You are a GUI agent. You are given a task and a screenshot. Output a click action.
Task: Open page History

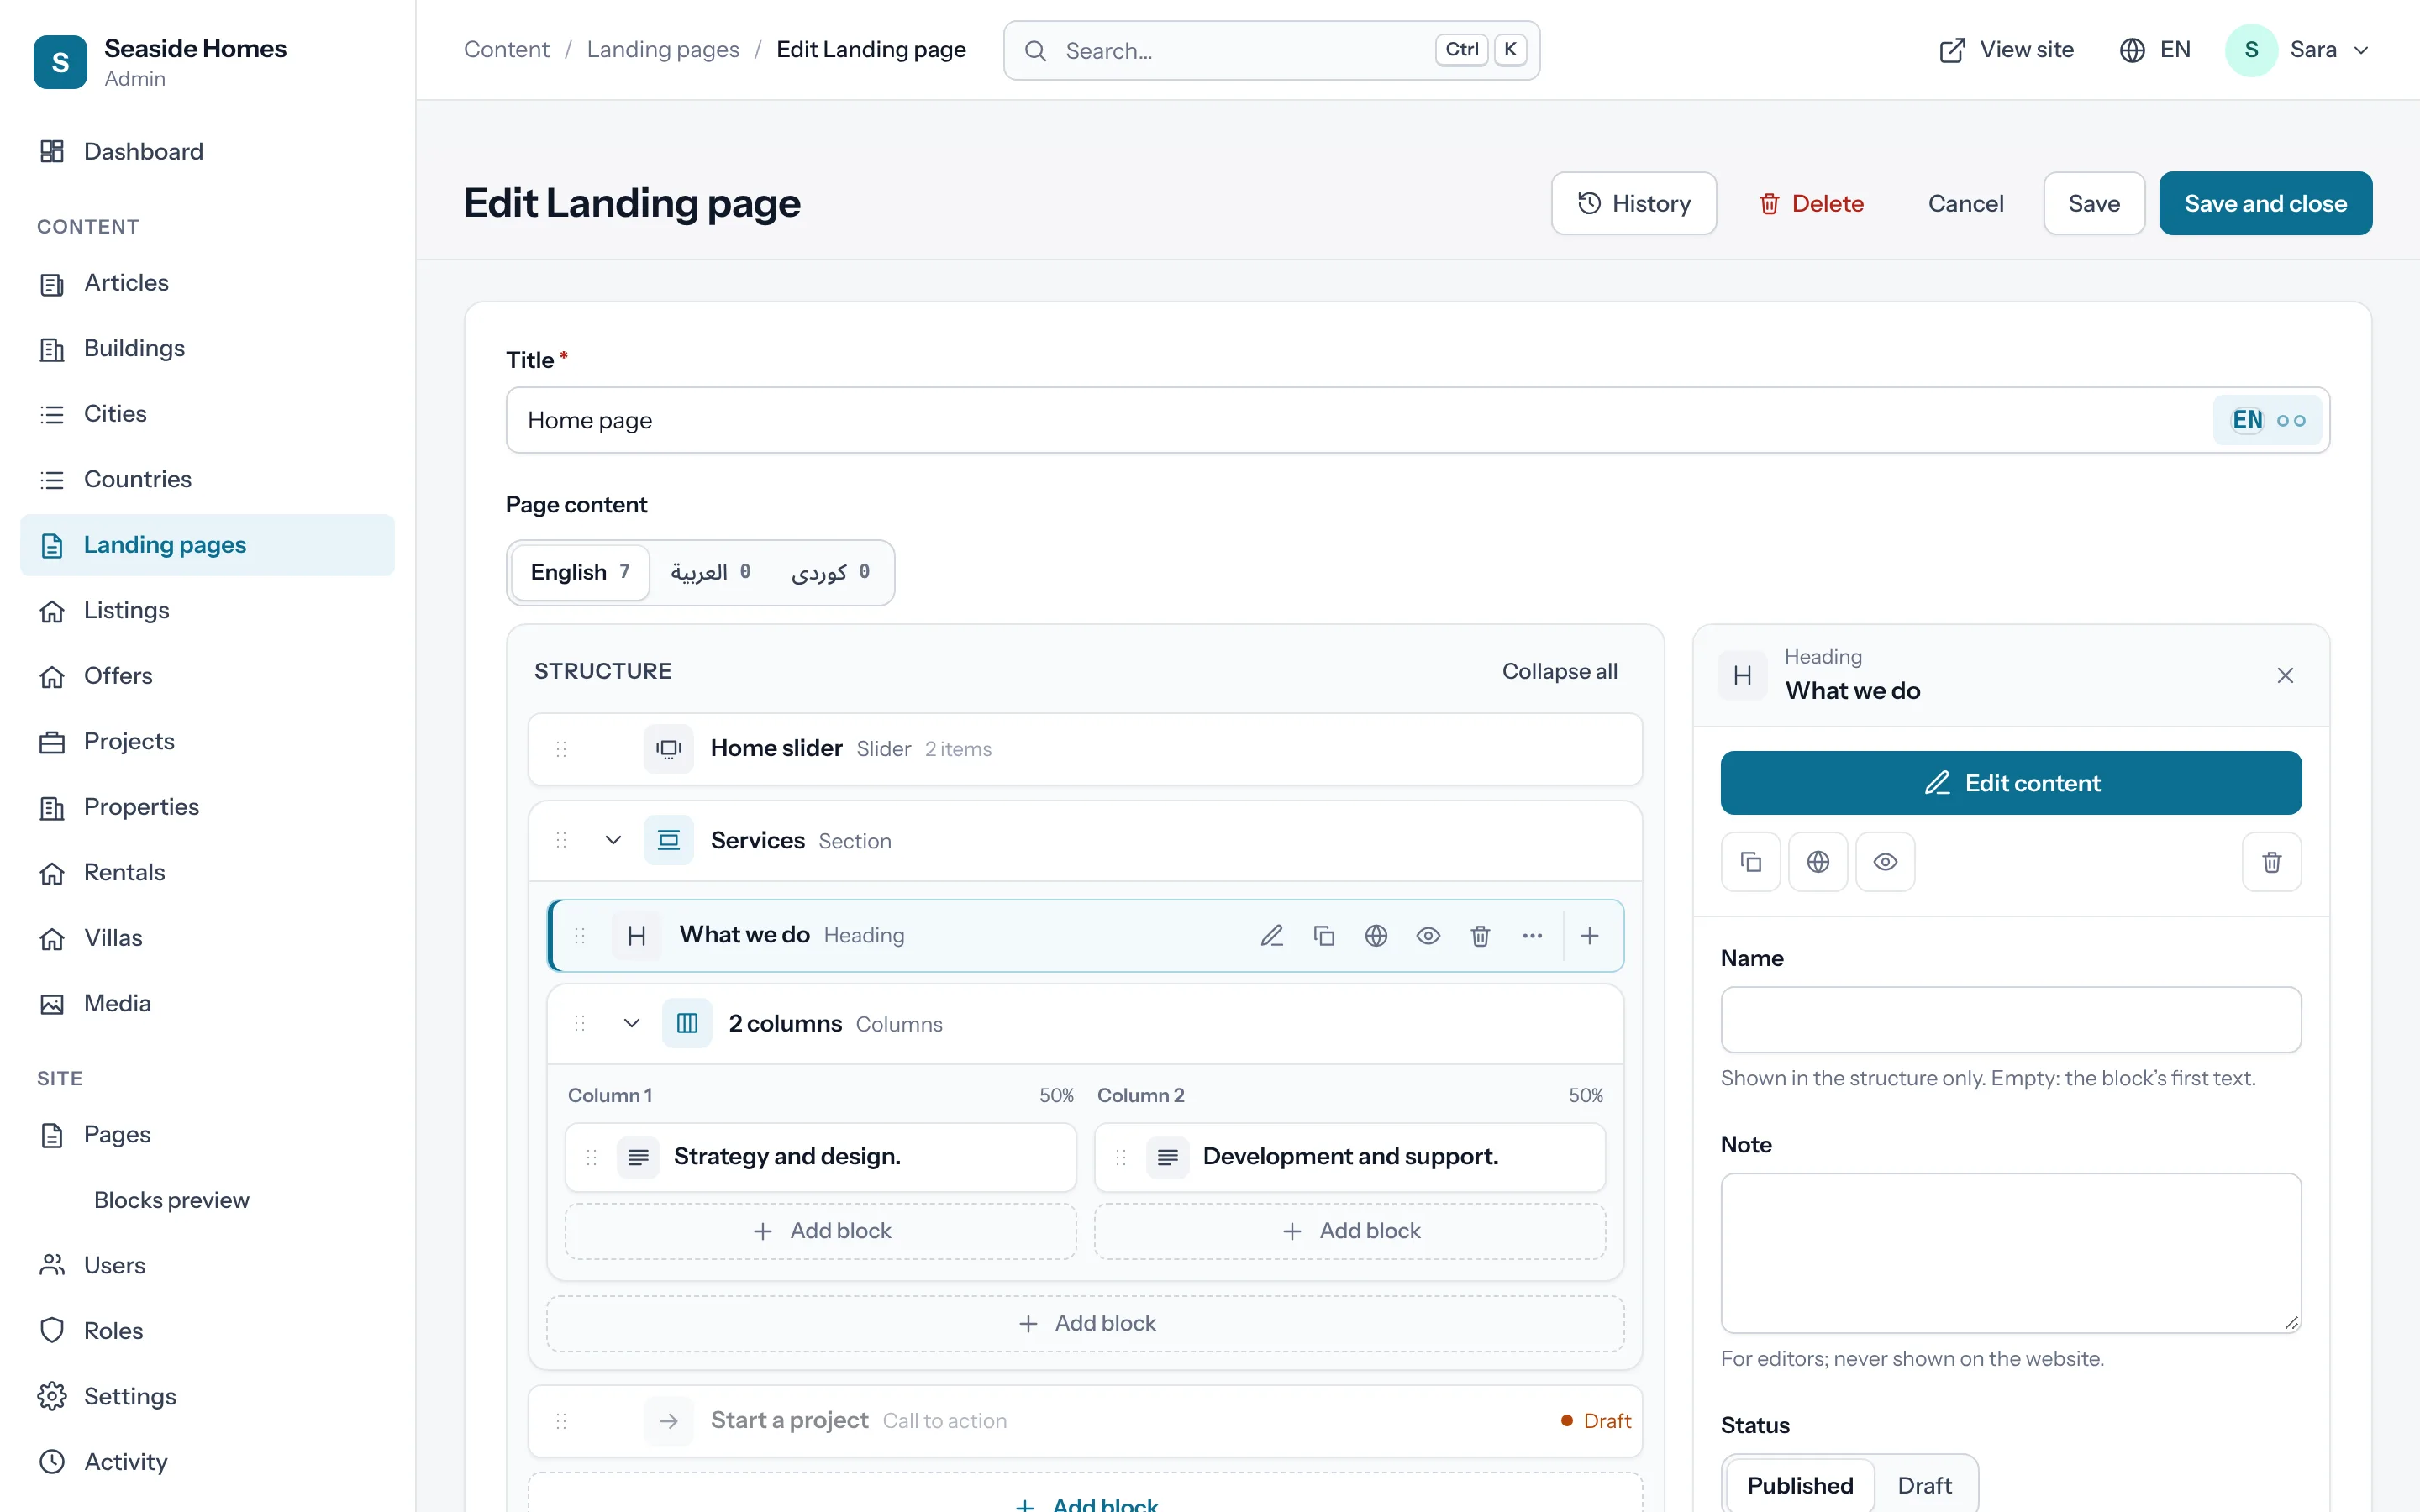[x=1634, y=203]
